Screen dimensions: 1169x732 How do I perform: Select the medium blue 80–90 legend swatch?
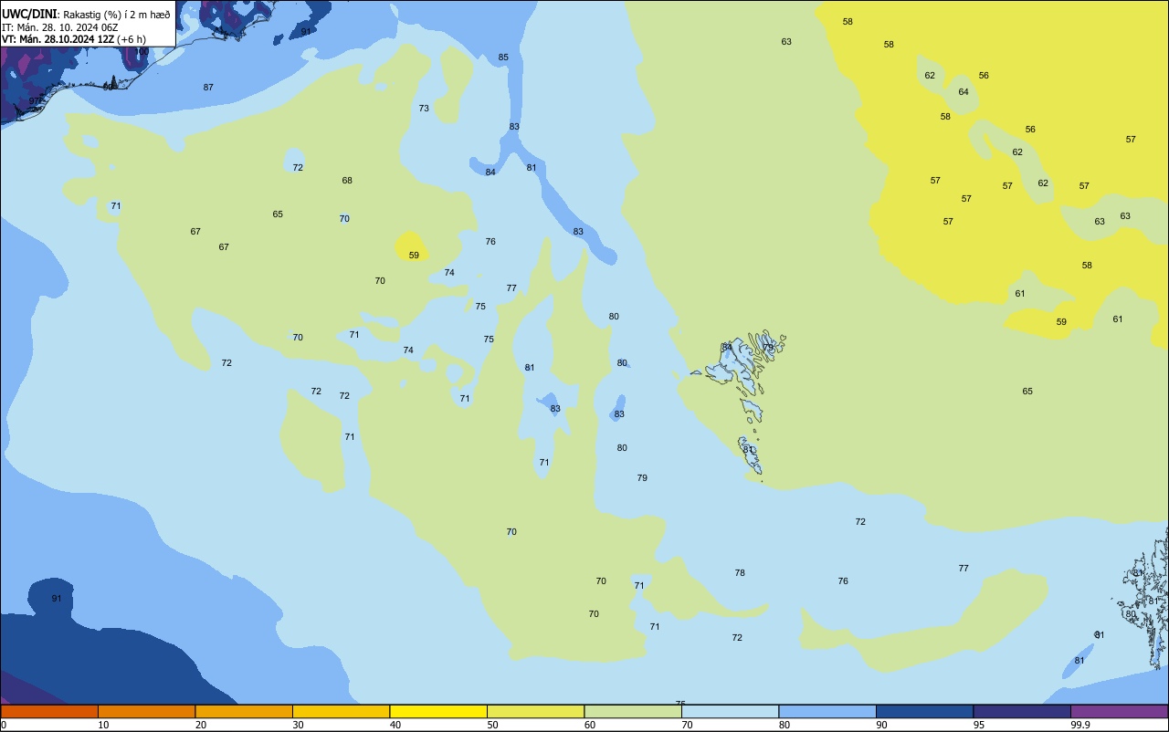point(827,711)
